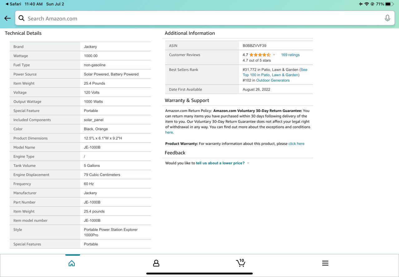Select the Tank Volume value 5 Gallons
399x277 pixels.
pyautogui.click(x=92, y=165)
